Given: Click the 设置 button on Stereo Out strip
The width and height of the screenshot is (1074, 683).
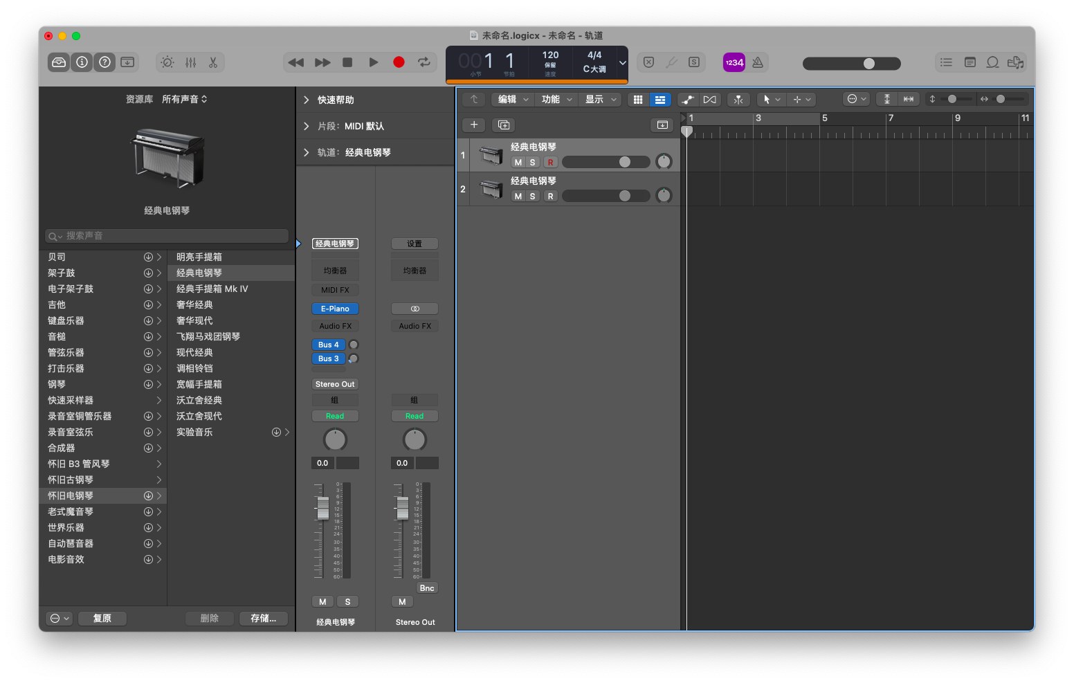Looking at the screenshot, I should [x=415, y=244].
